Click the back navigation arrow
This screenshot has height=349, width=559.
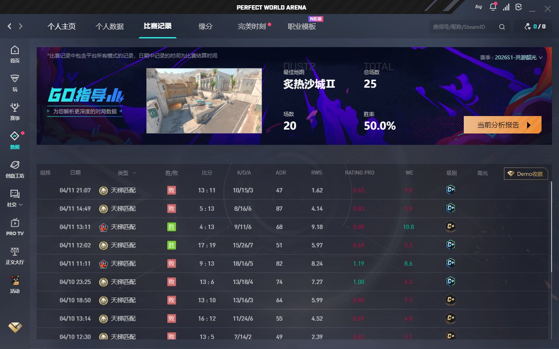pyautogui.click(x=10, y=26)
